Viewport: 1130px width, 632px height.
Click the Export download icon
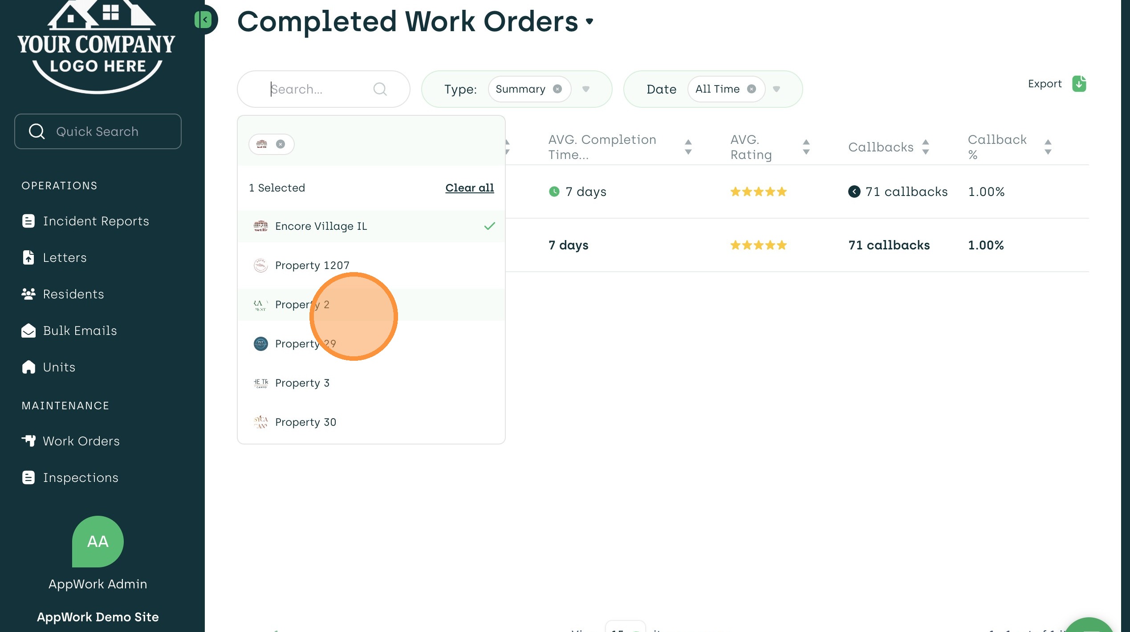1079,84
